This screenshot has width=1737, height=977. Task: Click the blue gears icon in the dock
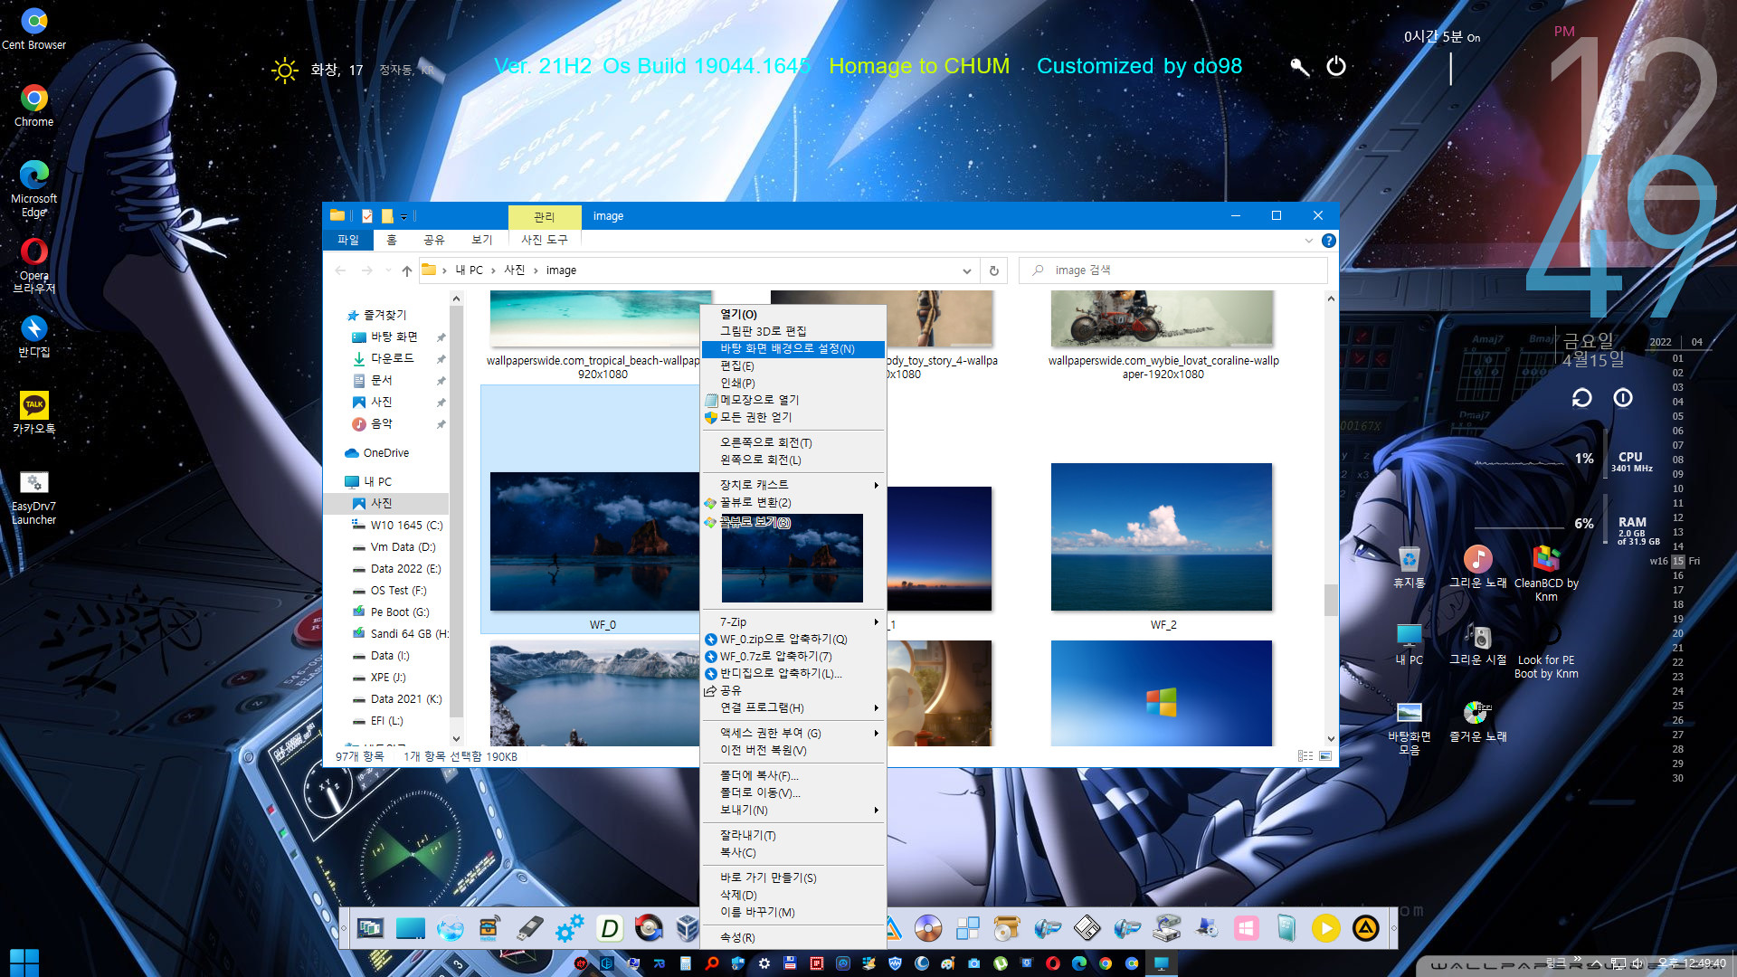pyautogui.click(x=569, y=928)
